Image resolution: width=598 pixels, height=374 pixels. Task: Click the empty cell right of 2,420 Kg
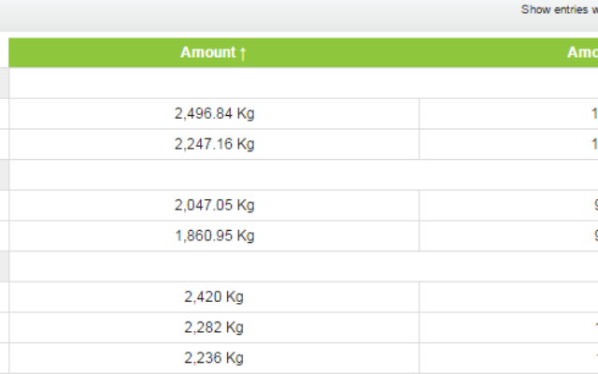tap(508, 297)
